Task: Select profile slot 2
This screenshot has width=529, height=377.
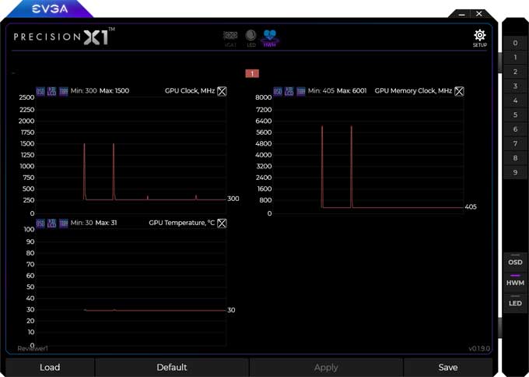Action: tap(515, 72)
